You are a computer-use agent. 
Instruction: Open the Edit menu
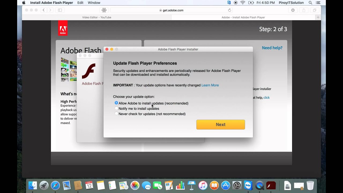tap(80, 3)
